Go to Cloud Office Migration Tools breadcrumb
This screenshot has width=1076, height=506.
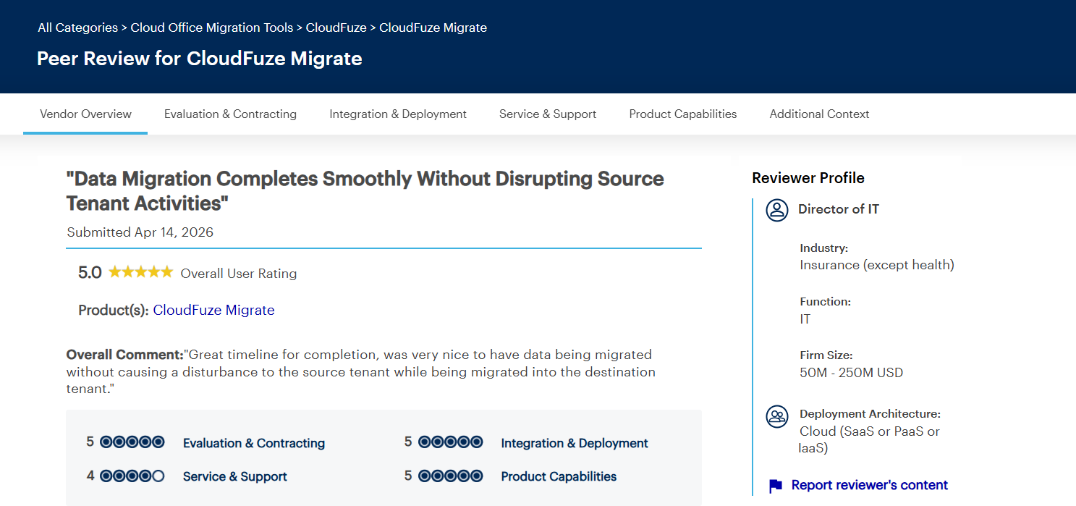click(x=212, y=28)
